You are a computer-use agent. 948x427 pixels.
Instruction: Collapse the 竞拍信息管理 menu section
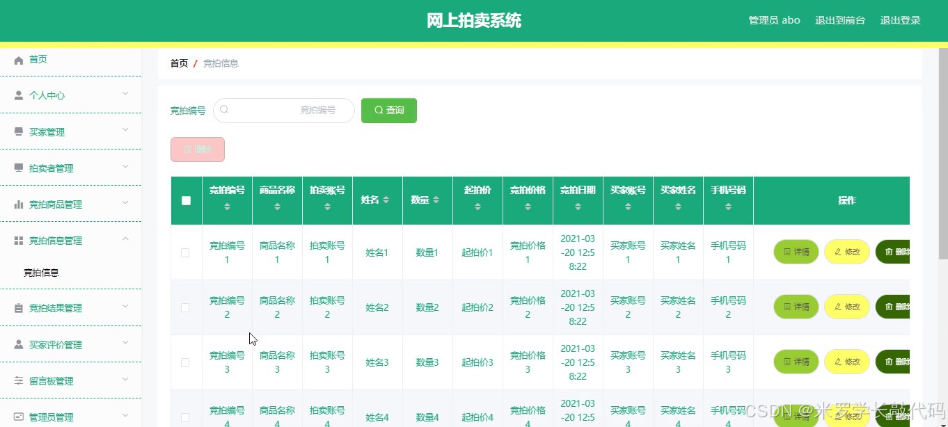coord(56,239)
